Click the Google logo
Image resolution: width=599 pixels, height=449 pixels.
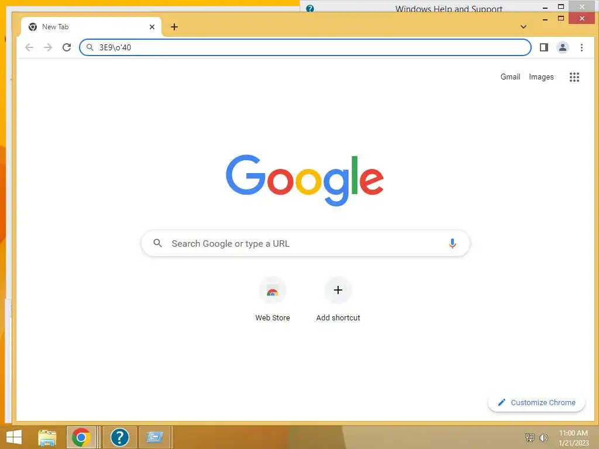click(304, 179)
